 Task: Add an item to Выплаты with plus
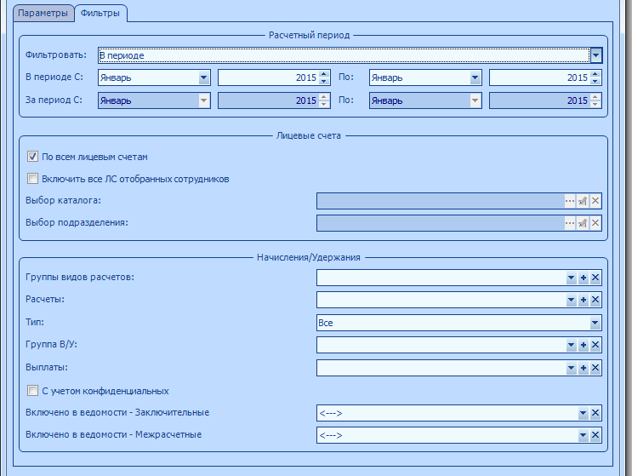click(584, 368)
